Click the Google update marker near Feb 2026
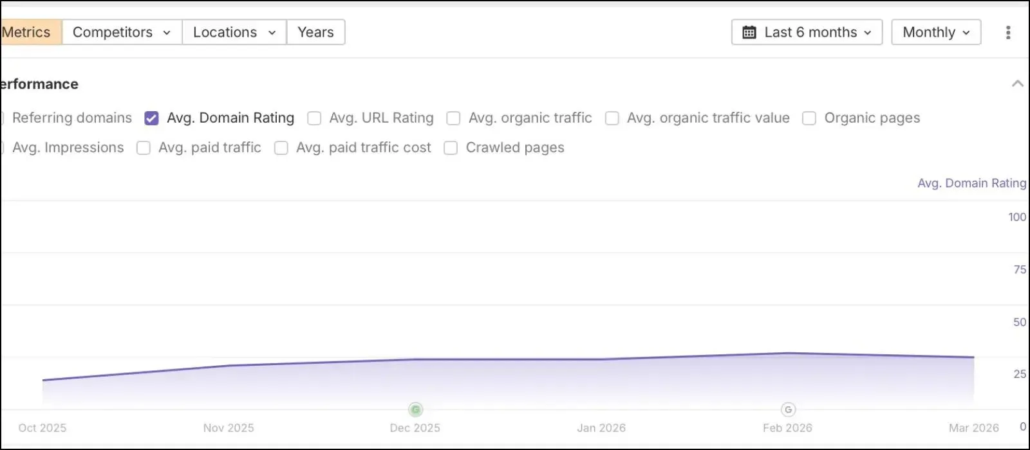The image size is (1030, 450). 788,410
